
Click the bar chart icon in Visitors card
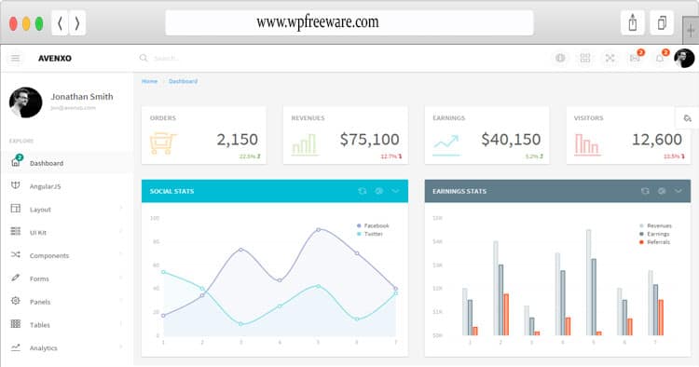[x=587, y=144]
